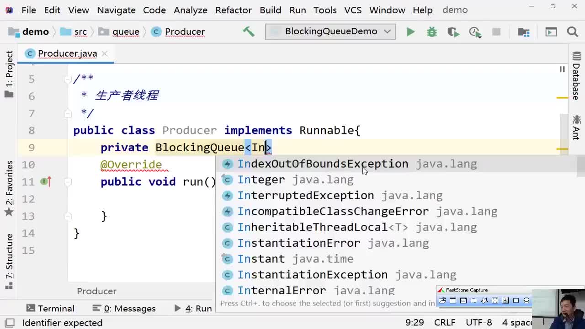The width and height of the screenshot is (585, 329).
Task: Click FastStone capture fixed region icon
Action: (x=516, y=300)
